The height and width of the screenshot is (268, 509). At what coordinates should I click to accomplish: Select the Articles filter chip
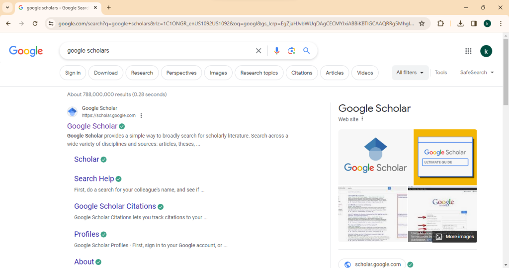pyautogui.click(x=335, y=73)
